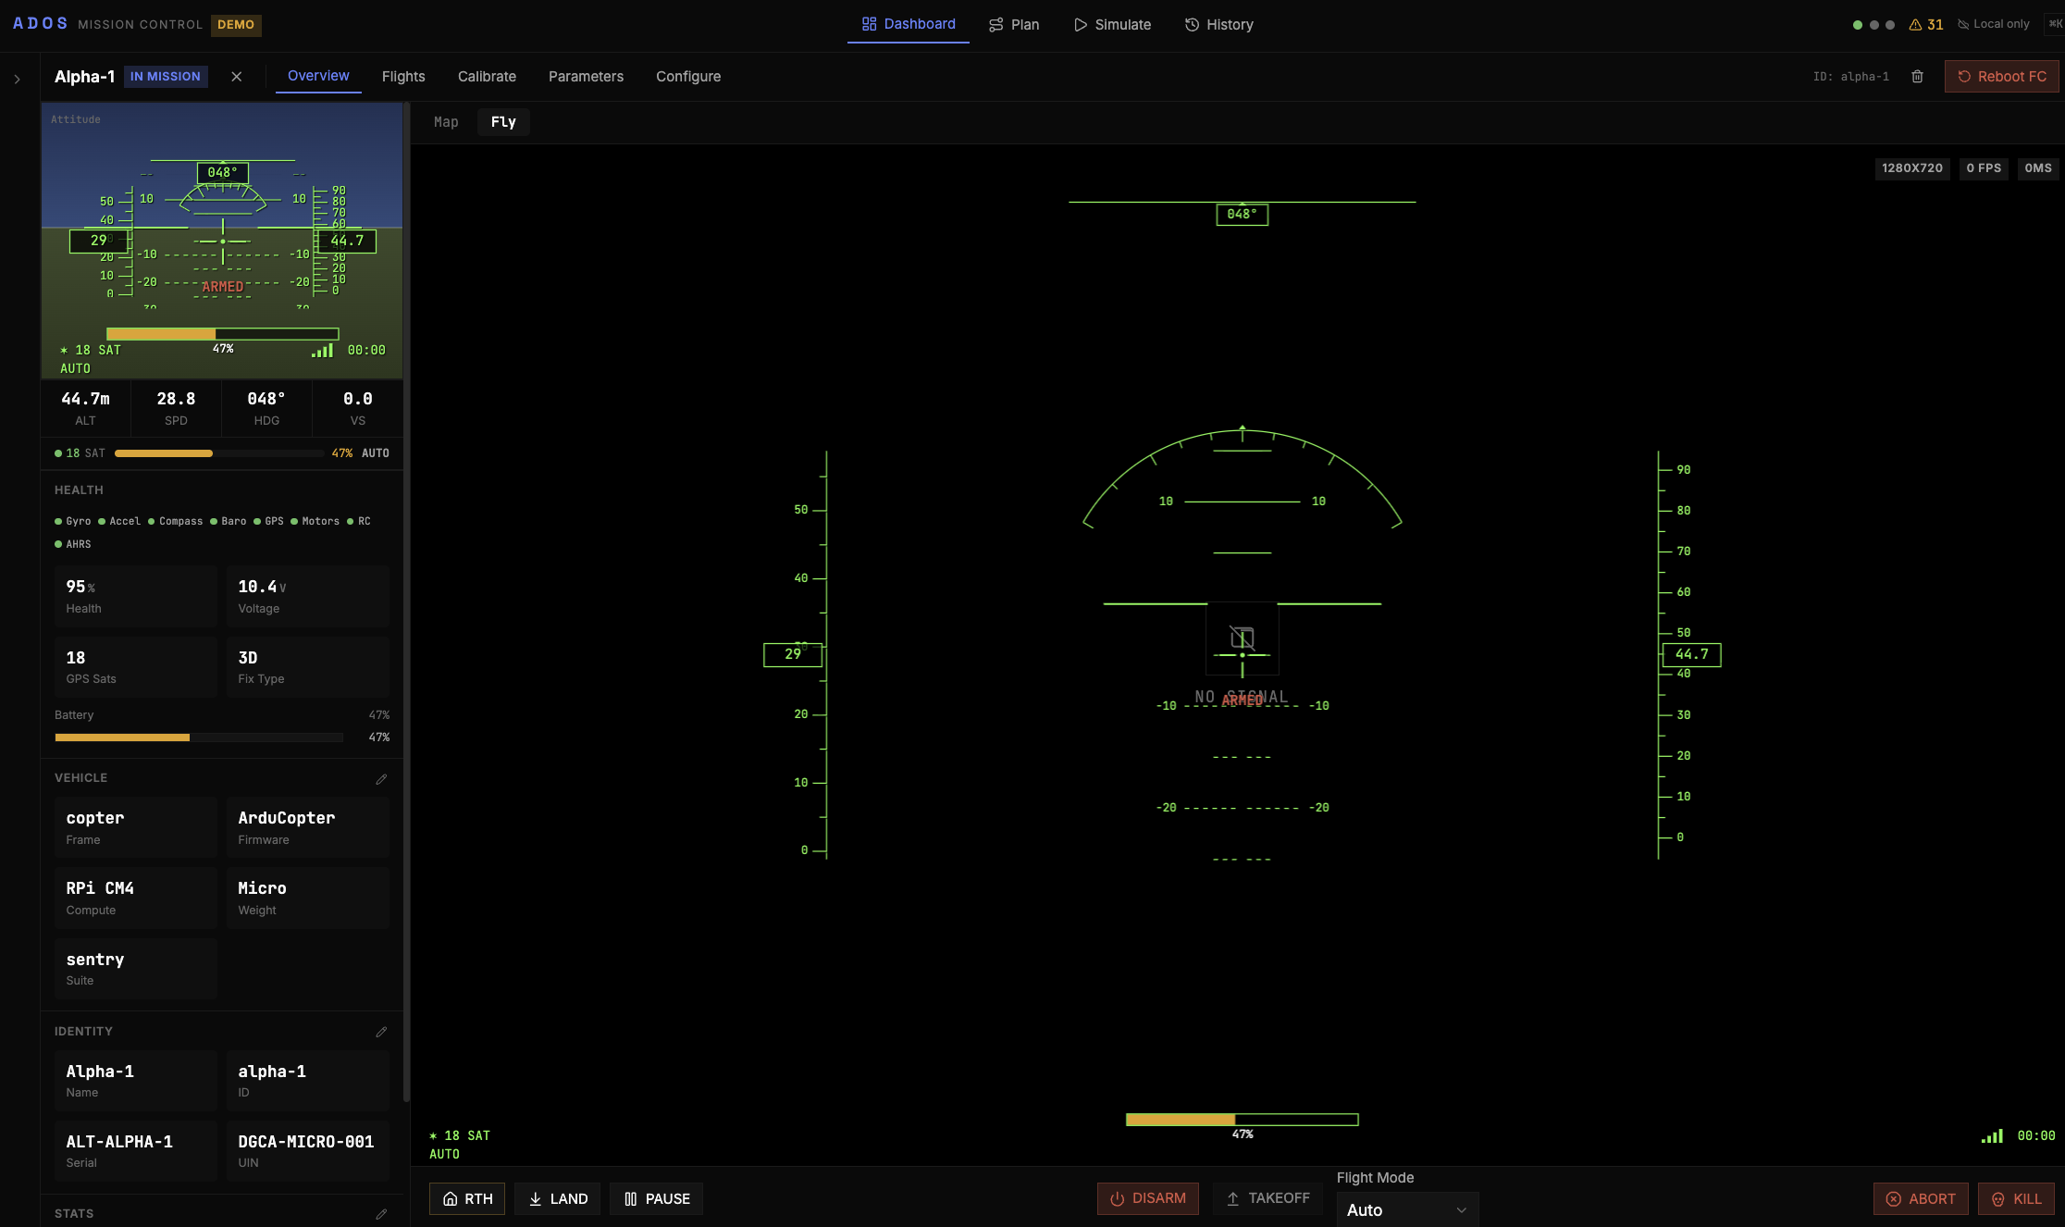The image size is (2065, 1227).
Task: Select the Fly view toggle
Action: [x=502, y=121]
